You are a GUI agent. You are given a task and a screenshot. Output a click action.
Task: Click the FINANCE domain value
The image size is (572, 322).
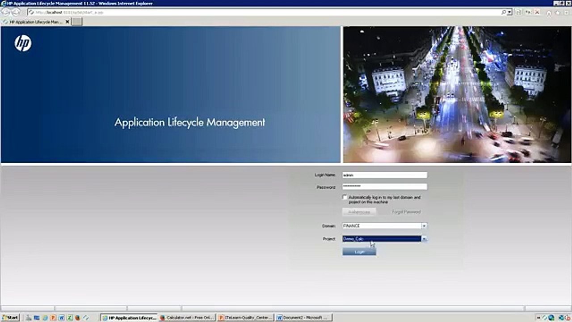tap(382, 226)
